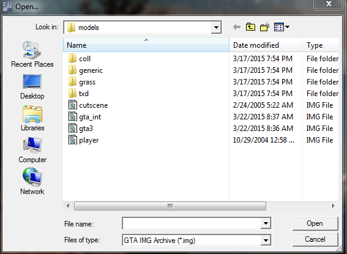Select the gta3 file name

tap(86, 129)
